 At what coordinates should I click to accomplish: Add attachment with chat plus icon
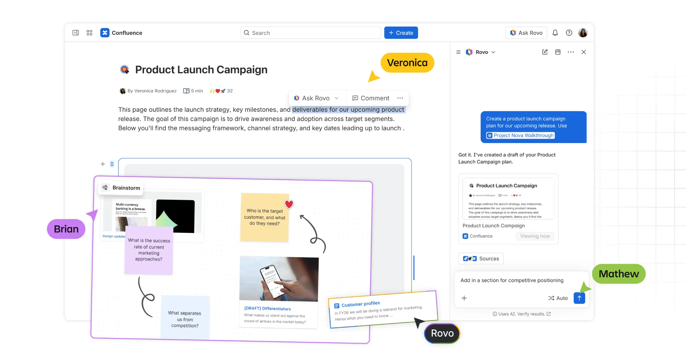click(x=464, y=298)
